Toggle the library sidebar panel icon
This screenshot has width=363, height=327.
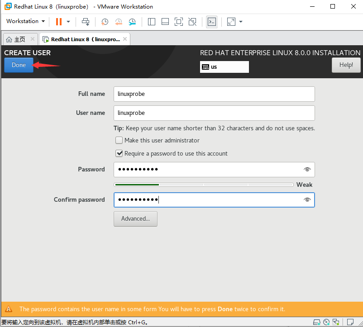(x=152, y=22)
